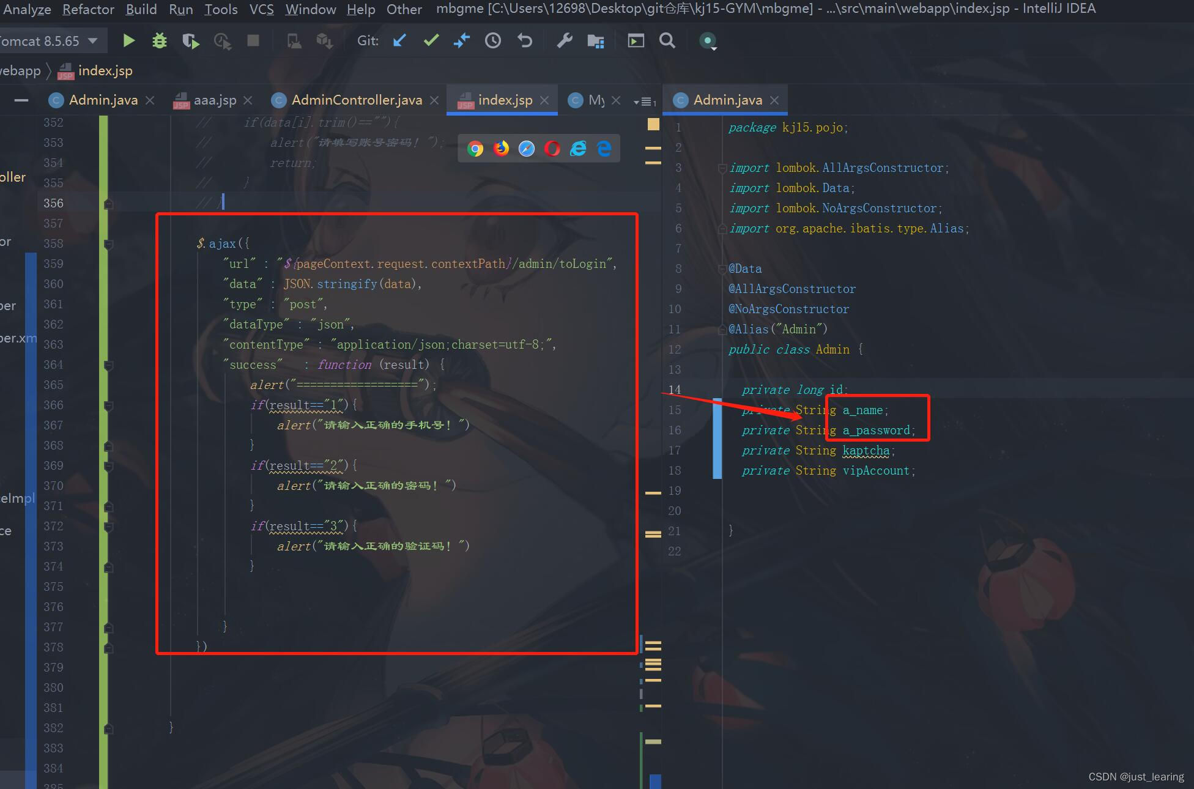Click the green Run button

click(x=128, y=41)
